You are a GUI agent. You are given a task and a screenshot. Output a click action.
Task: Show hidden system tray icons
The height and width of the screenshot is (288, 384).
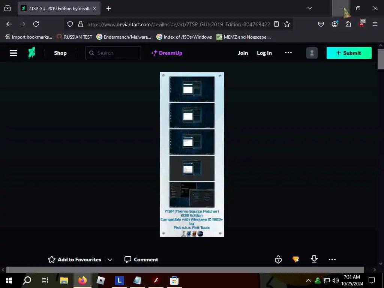pyautogui.click(x=309, y=280)
